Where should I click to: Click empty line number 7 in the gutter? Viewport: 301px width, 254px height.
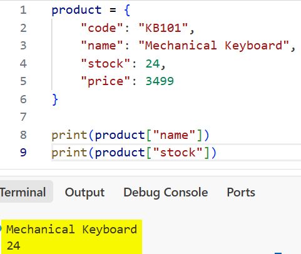click(23, 117)
